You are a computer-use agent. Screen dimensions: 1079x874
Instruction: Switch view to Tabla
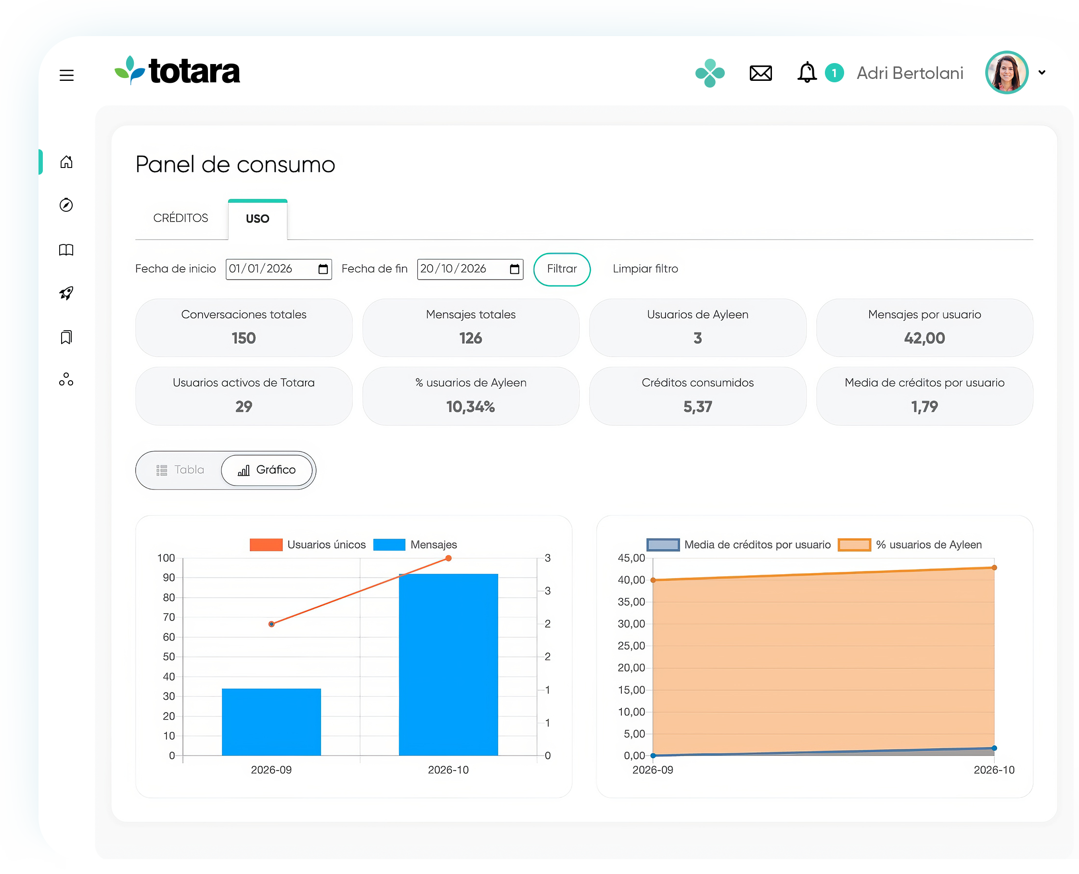[180, 470]
